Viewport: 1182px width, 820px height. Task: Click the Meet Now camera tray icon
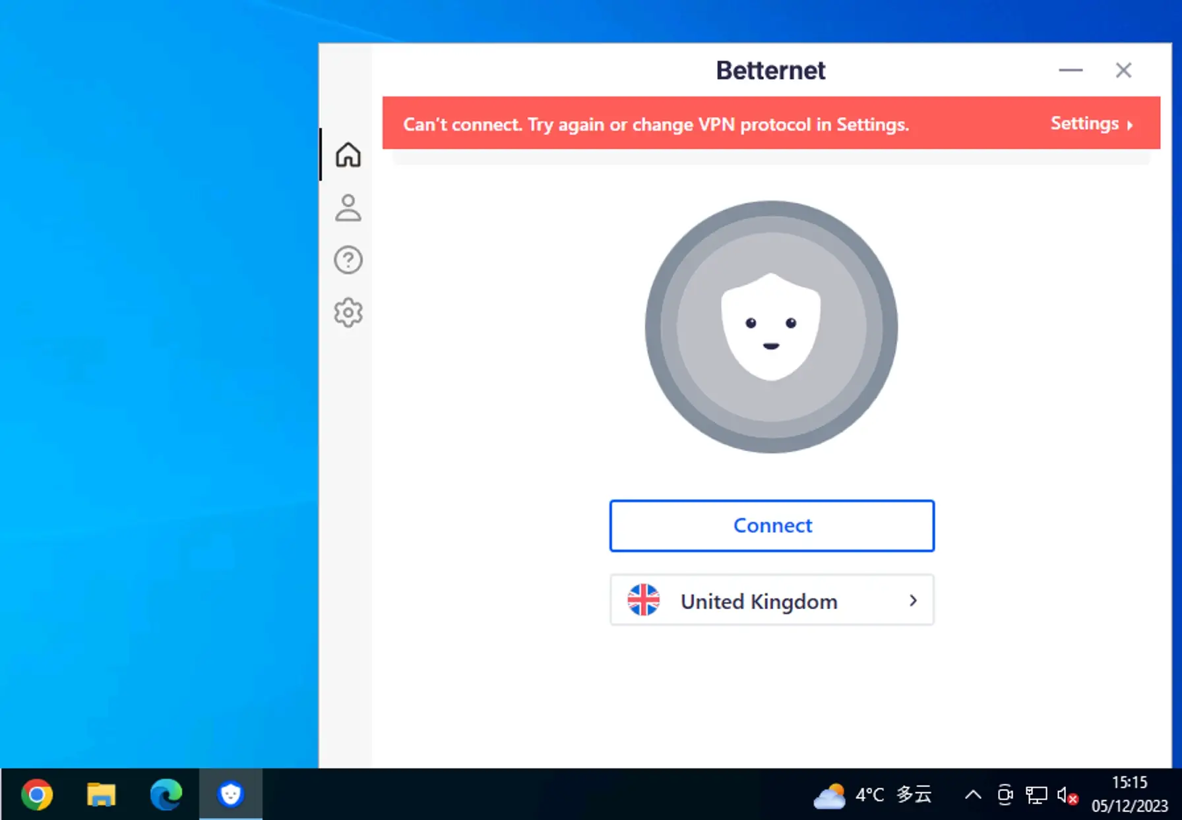point(1005,795)
